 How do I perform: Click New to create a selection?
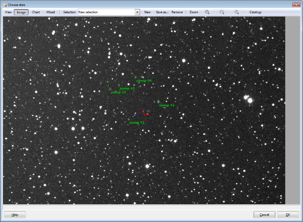pos(147,12)
